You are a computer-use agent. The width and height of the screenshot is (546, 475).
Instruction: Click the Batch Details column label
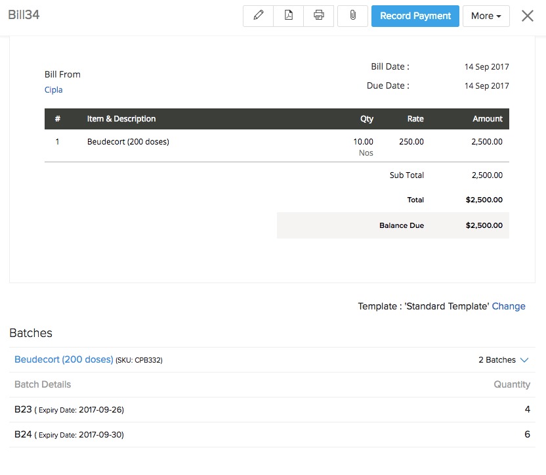pos(43,385)
